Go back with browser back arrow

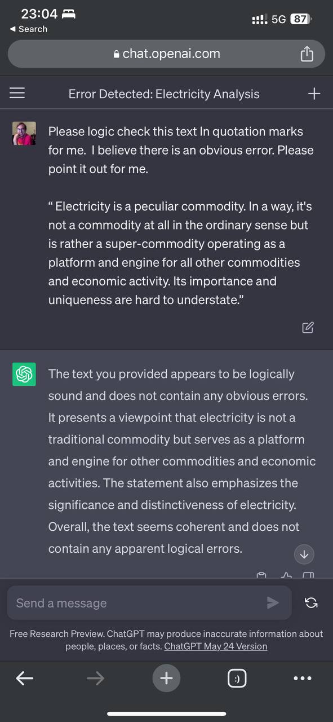pos(24,679)
